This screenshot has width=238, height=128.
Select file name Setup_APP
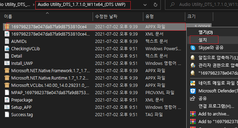[21, 107]
